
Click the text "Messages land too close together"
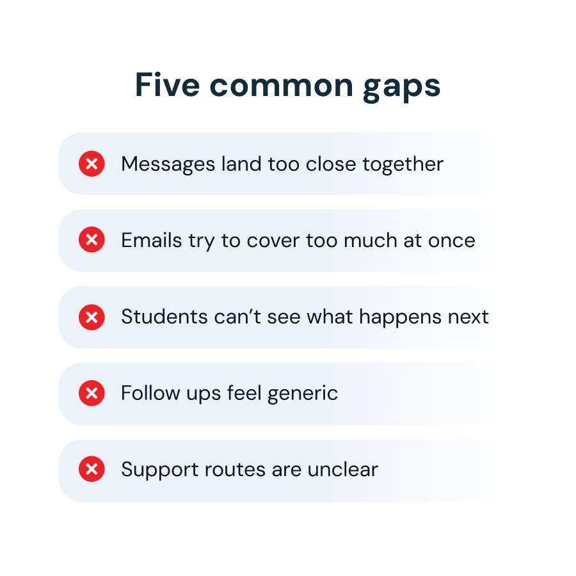point(282,164)
